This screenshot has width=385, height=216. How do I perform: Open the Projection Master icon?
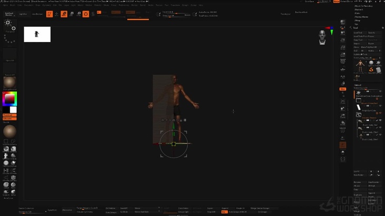(x=9, y=14)
